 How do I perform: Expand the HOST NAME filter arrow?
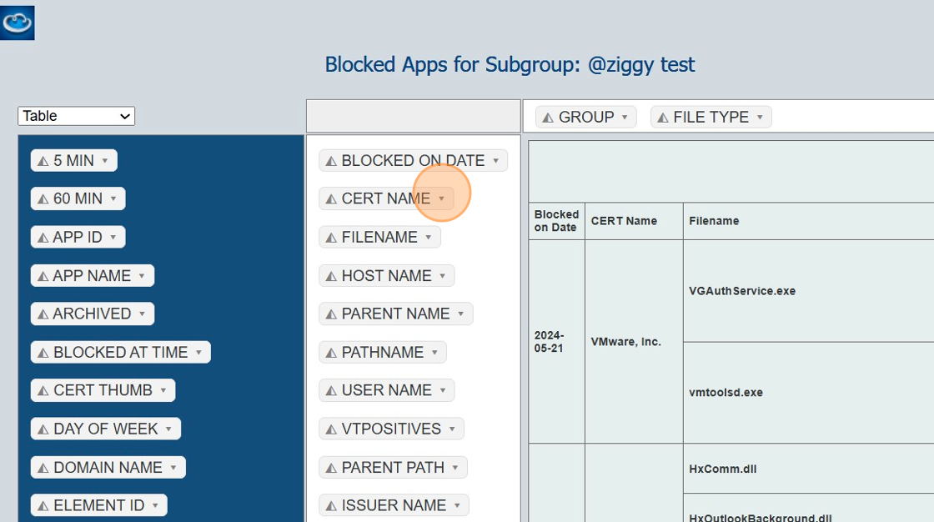(442, 276)
